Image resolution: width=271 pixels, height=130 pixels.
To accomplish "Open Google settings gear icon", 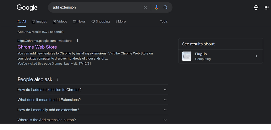I will click(x=256, y=8).
